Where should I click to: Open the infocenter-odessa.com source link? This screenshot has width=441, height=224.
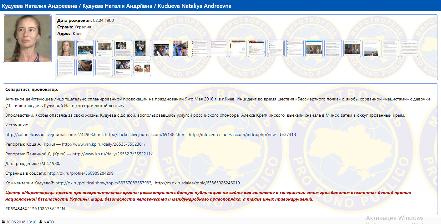242,134
